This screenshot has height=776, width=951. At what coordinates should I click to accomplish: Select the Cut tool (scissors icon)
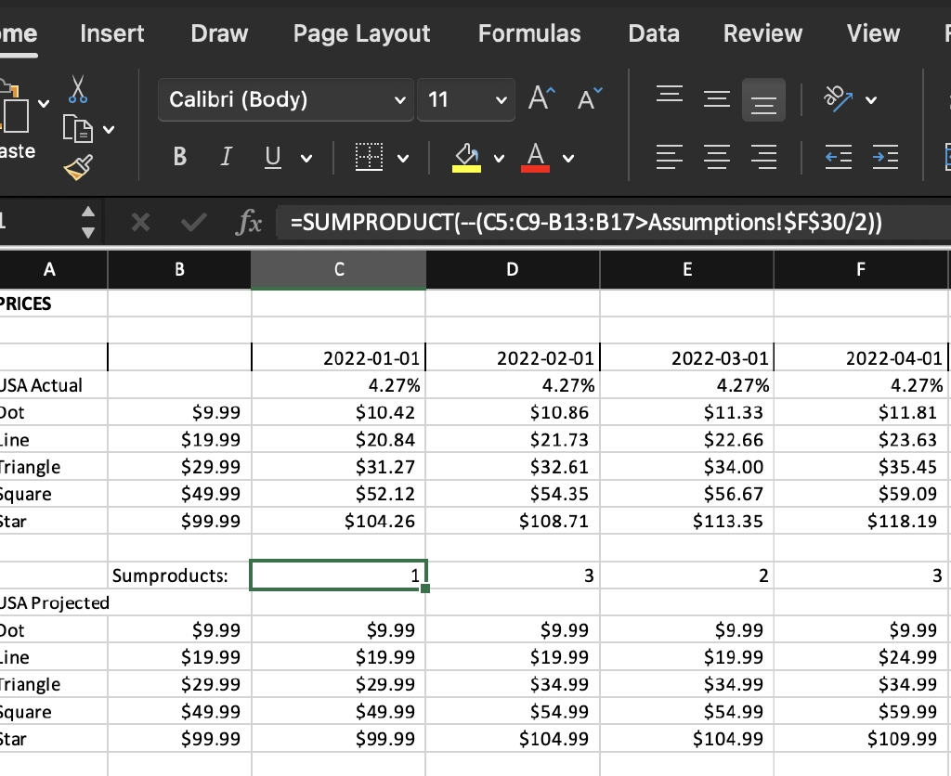pos(77,89)
